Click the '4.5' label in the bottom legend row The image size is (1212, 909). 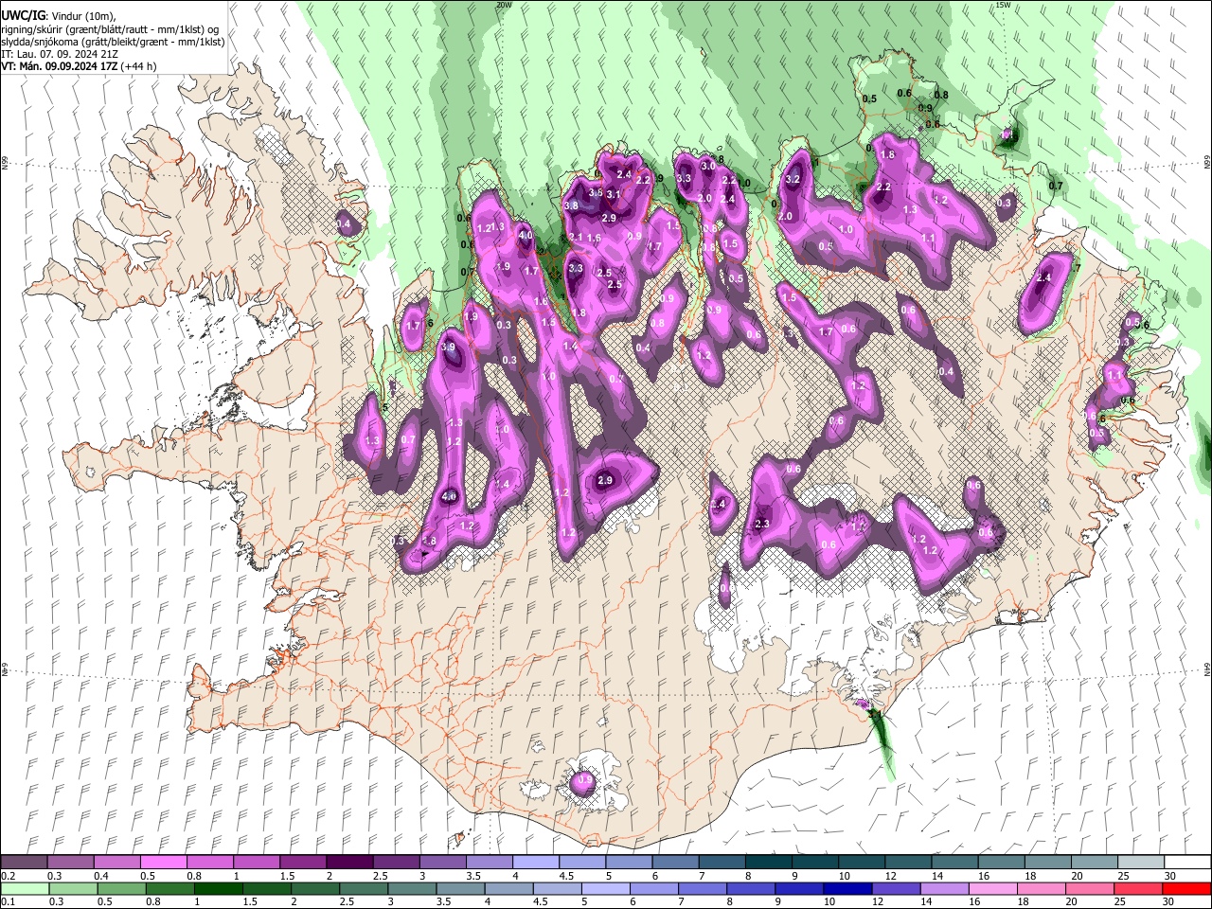[x=541, y=901]
